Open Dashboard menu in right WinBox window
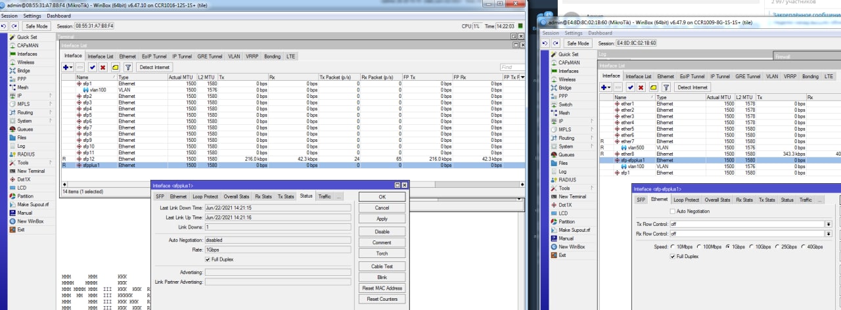Image resolution: width=841 pixels, height=310 pixels. click(600, 33)
